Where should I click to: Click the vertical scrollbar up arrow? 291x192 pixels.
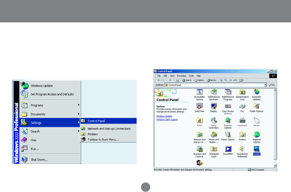coord(275,90)
